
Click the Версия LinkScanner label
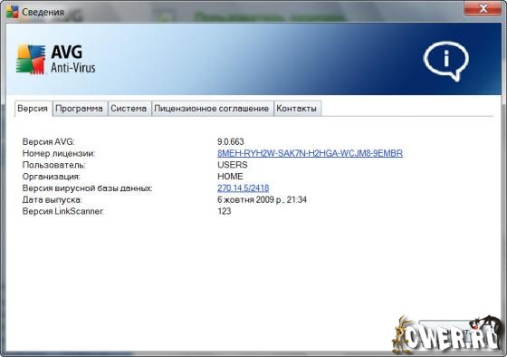(x=62, y=211)
